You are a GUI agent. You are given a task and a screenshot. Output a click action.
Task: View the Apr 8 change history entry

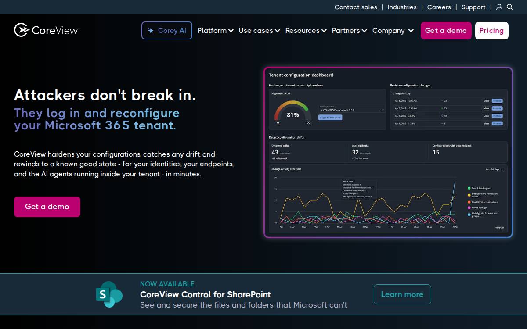pyautogui.click(x=486, y=101)
